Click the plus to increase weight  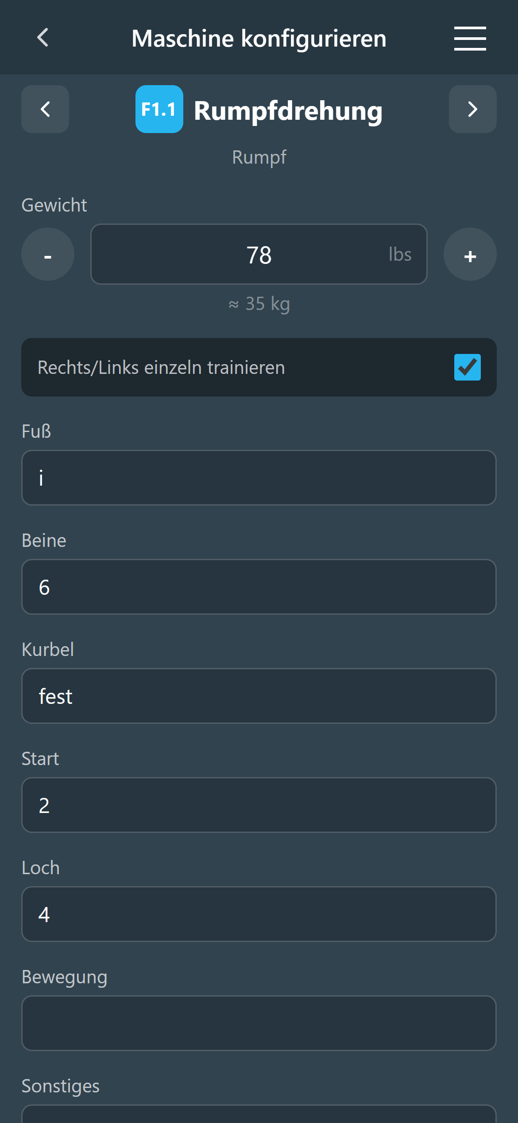pos(470,255)
